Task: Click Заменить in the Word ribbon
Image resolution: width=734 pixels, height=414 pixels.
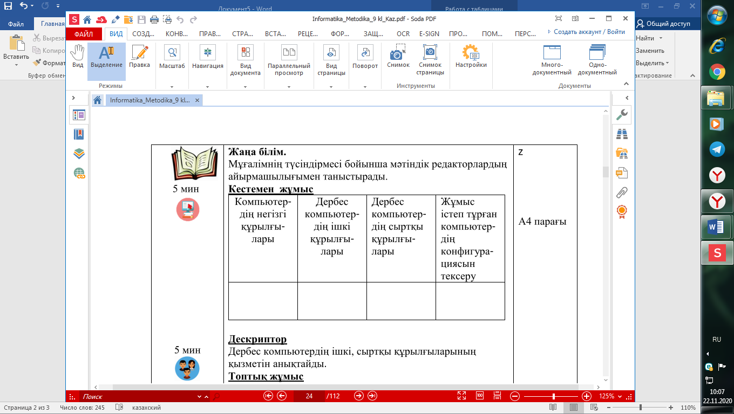Action: (x=650, y=51)
